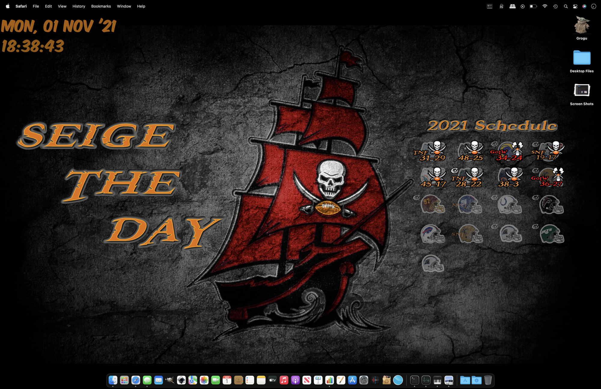Open Mail app from the Dock

point(159,380)
